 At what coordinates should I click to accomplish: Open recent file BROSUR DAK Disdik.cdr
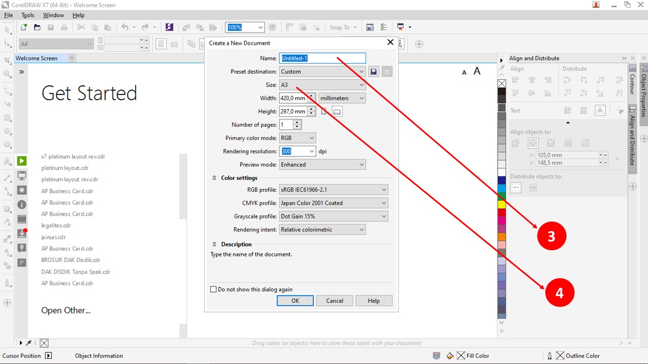(71, 260)
